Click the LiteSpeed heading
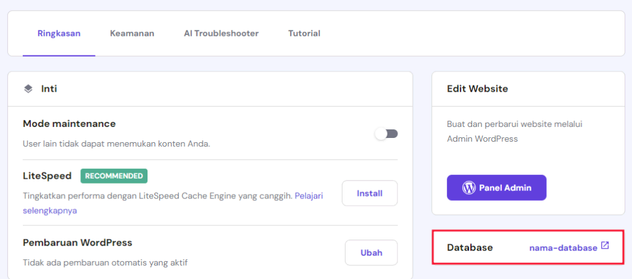The width and height of the screenshot is (632, 279). [x=47, y=176]
